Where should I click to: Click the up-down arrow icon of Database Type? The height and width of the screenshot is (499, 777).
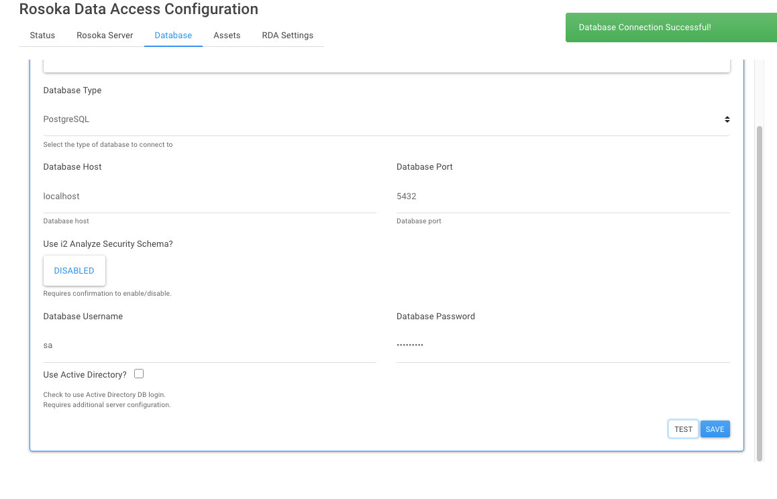(x=727, y=119)
